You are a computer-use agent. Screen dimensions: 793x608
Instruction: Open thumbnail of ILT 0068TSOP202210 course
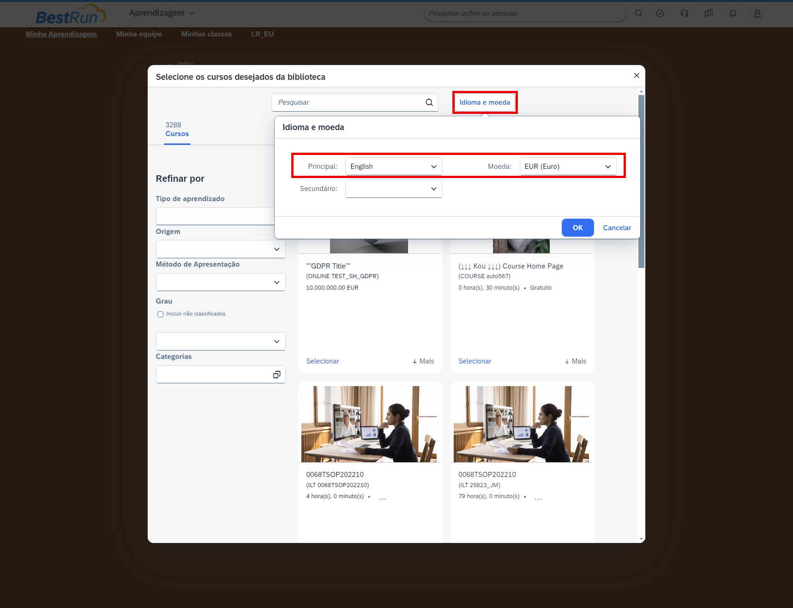[x=369, y=424]
